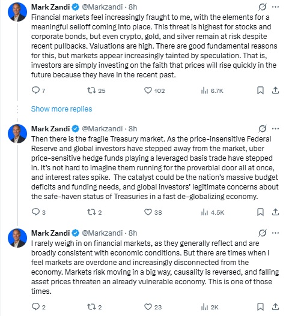
Task: Open more options on Treasury market tweet
Action: 276,128
